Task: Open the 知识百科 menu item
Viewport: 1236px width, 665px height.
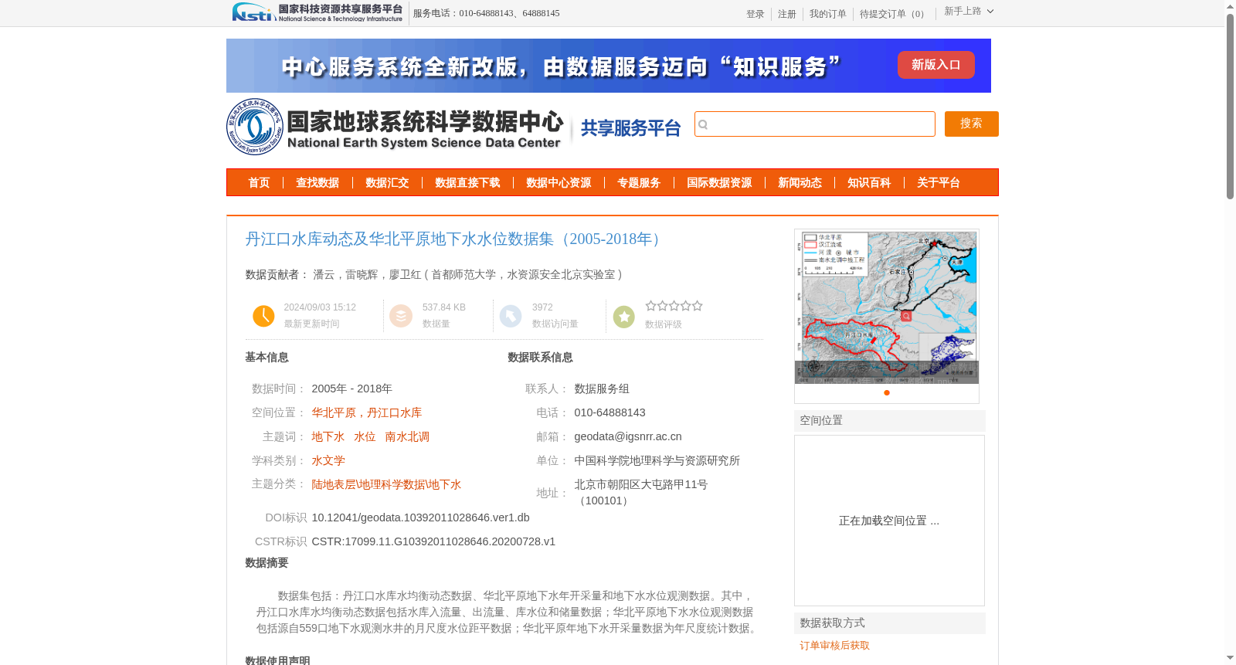Action: coord(869,183)
